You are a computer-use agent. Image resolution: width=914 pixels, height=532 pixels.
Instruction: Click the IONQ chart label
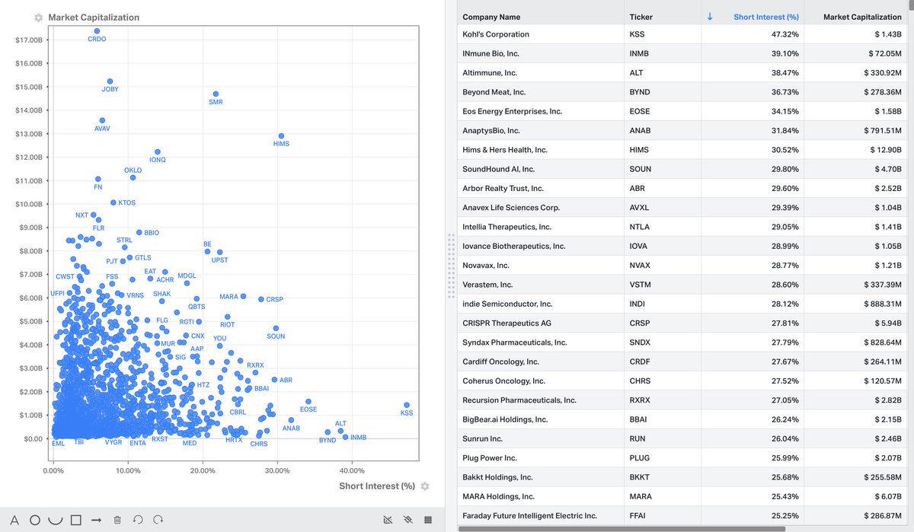158,160
